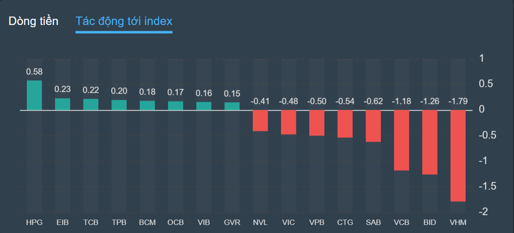Click the BCM ticker label

click(147, 222)
